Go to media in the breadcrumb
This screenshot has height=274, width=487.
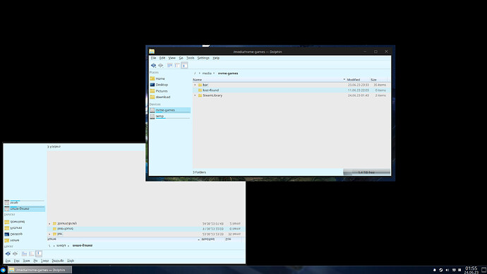pos(207,73)
